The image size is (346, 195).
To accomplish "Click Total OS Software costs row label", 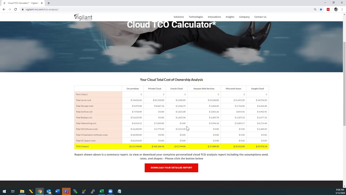I will 87,129.
